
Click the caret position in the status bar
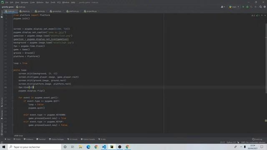click(x=222, y=142)
